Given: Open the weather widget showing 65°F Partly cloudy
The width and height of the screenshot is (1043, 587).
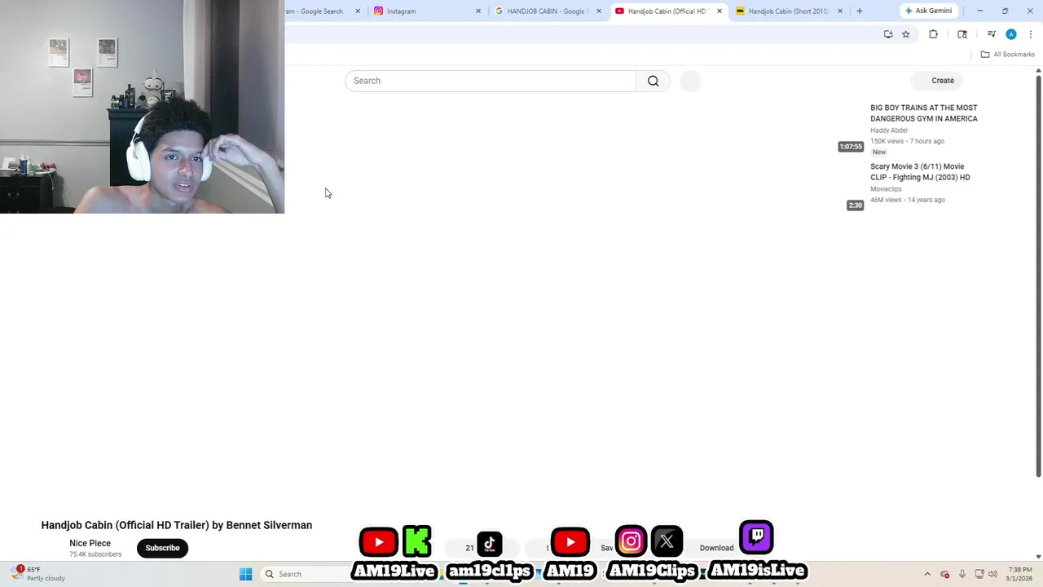Looking at the screenshot, I should click(x=39, y=574).
